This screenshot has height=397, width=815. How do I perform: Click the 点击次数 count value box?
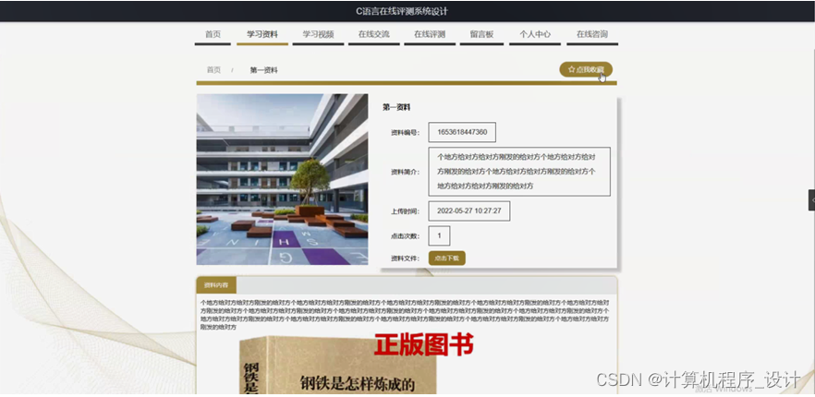439,236
